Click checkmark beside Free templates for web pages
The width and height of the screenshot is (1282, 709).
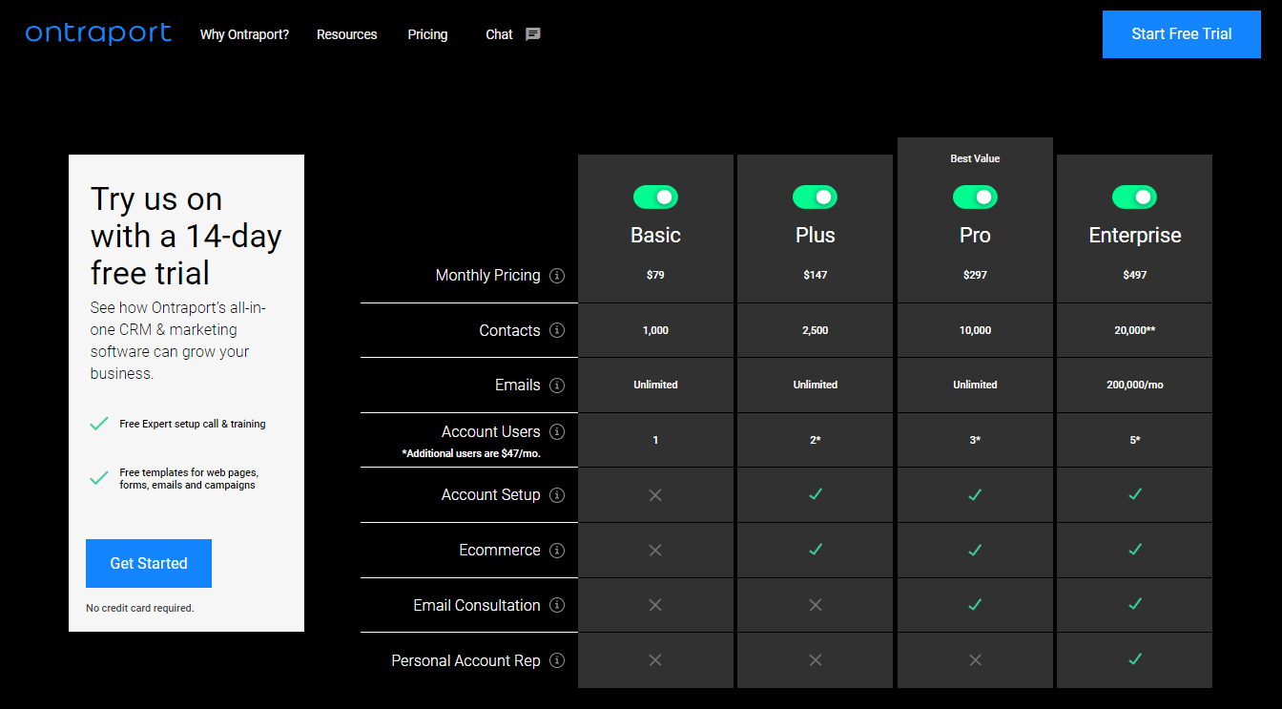[x=98, y=478]
